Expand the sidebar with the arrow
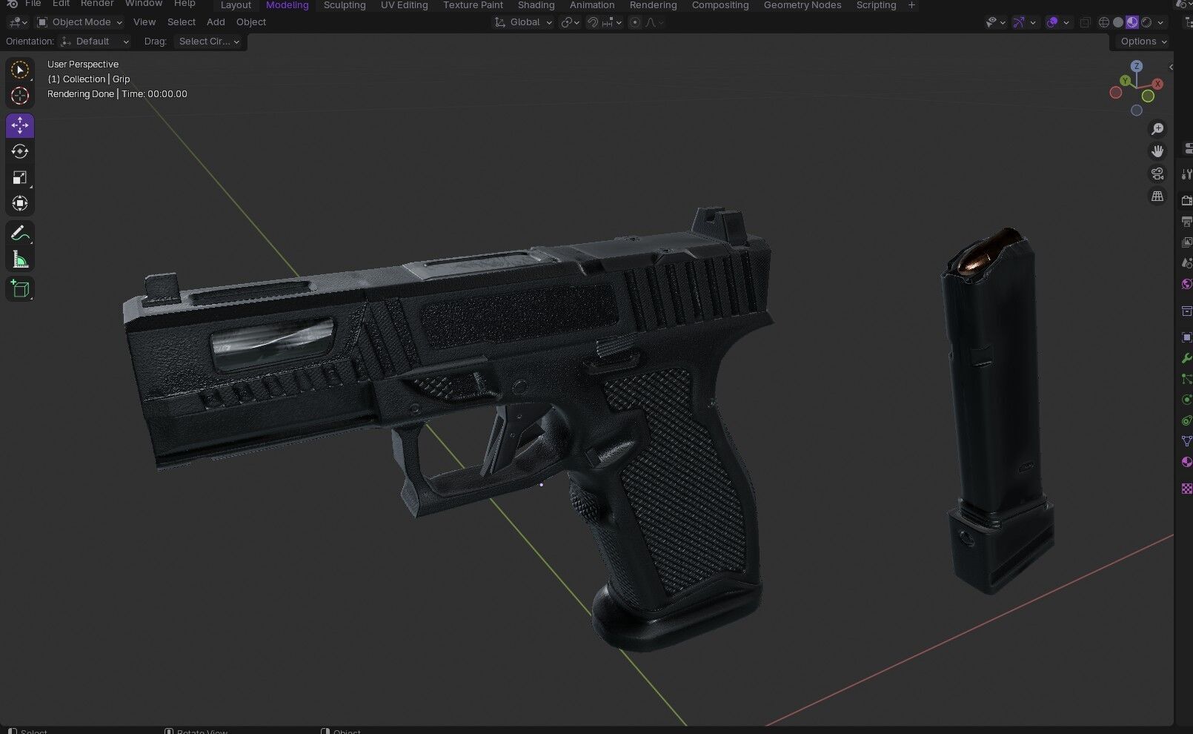The height and width of the screenshot is (734, 1193). click(x=1171, y=67)
